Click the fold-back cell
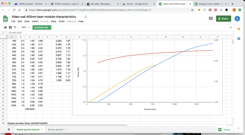The image size is (245, 135). (x=30, y=109)
